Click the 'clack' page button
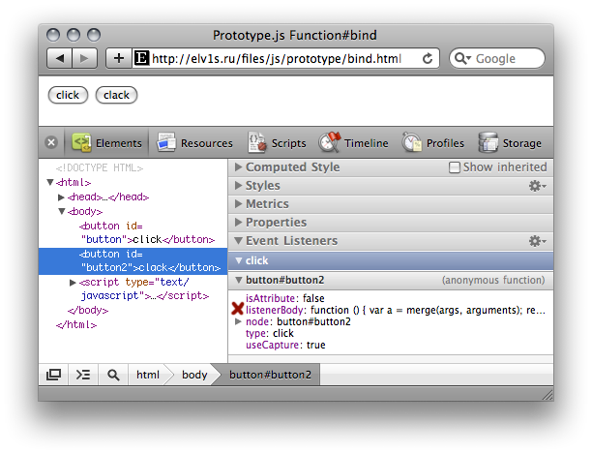 tap(116, 95)
